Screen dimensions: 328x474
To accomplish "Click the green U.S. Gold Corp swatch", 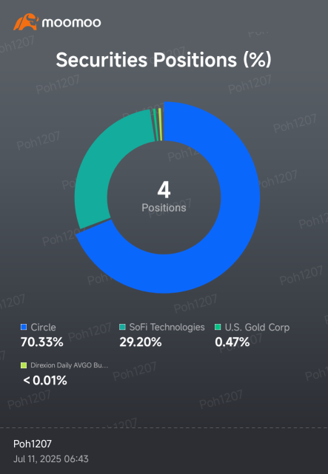I will pyautogui.click(x=218, y=327).
